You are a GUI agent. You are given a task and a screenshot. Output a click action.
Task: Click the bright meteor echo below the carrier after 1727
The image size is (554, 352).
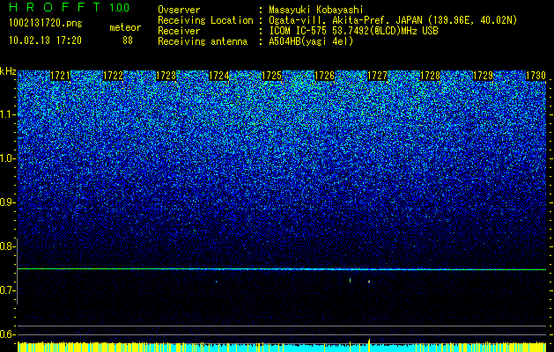[369, 282]
